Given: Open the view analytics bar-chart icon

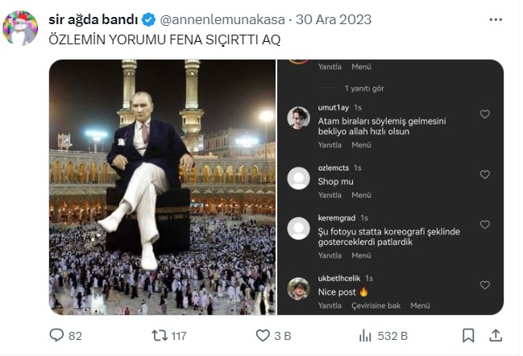Looking at the screenshot, I should [365, 335].
